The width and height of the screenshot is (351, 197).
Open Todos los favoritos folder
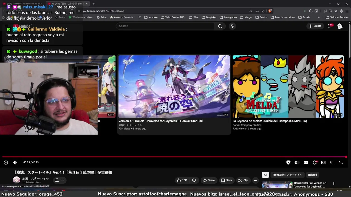337,17
